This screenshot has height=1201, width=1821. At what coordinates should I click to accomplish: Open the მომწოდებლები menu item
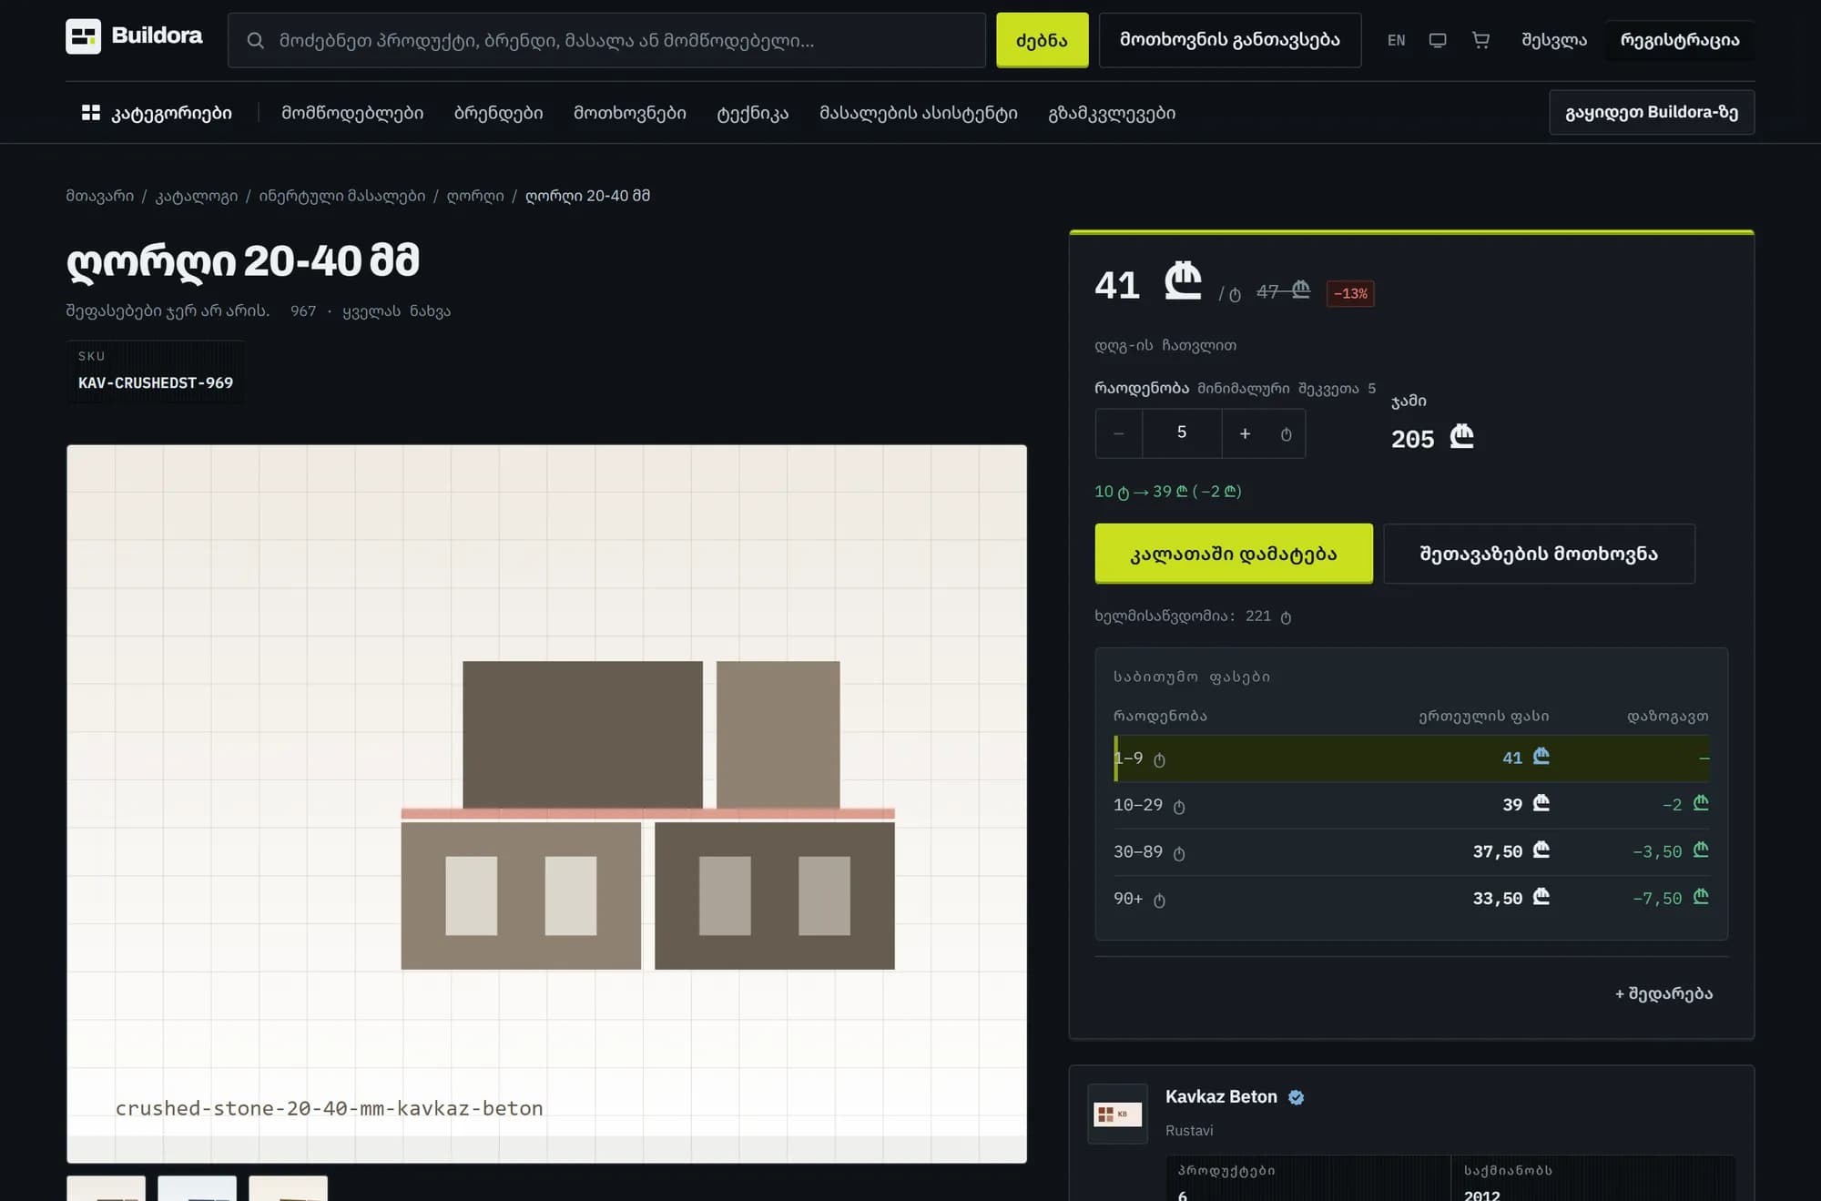[352, 113]
